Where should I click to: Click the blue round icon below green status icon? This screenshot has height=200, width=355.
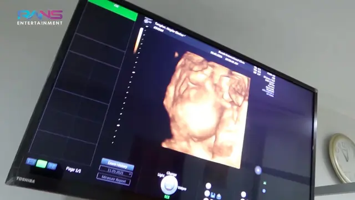[264, 191]
